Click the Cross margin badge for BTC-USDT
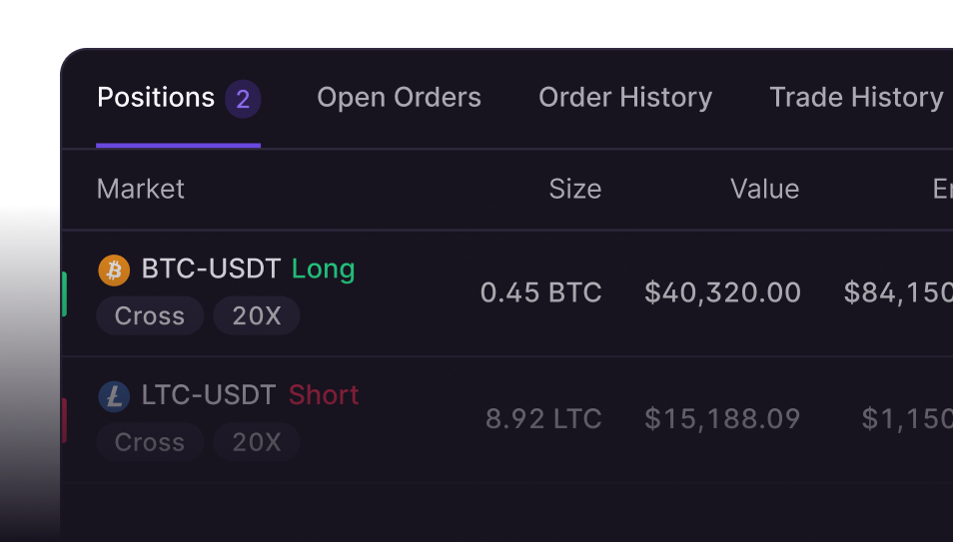953x542 pixels. click(150, 316)
